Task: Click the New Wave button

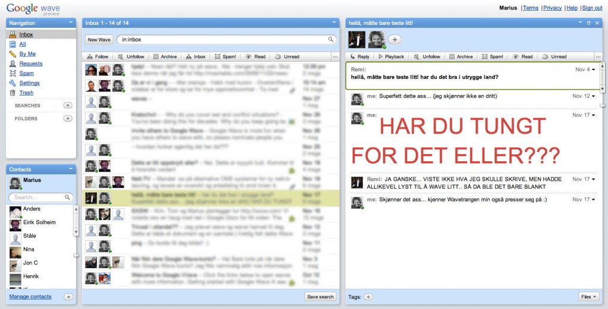Action: pyautogui.click(x=99, y=40)
